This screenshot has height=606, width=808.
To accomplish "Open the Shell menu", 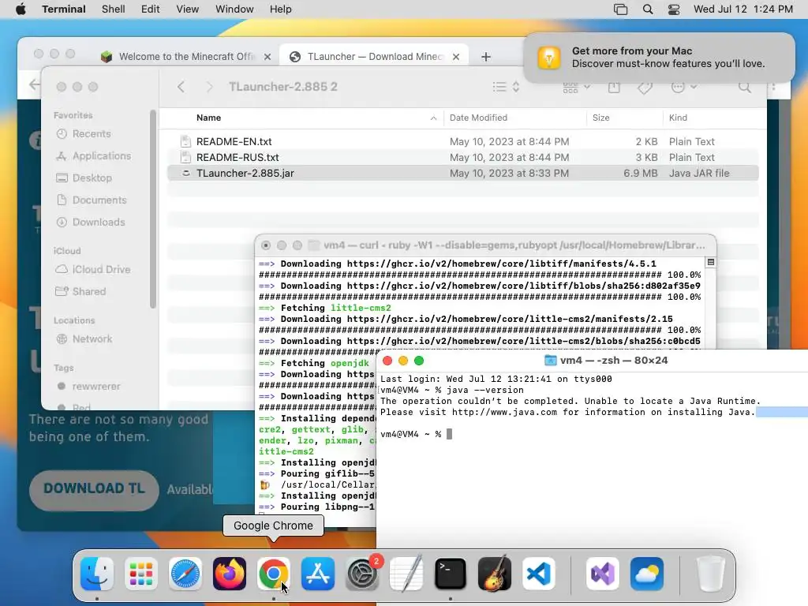I will coord(114,9).
